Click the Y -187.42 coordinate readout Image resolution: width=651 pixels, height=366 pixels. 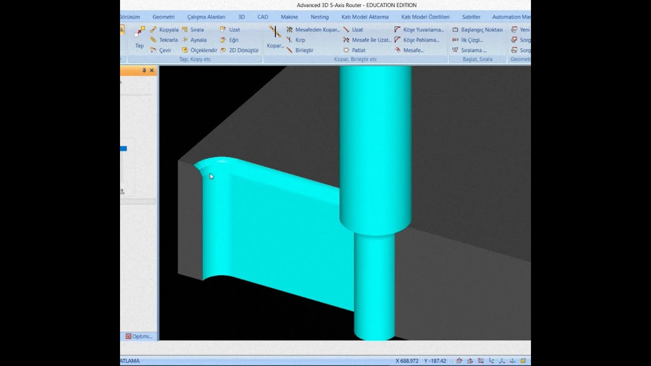(x=435, y=361)
